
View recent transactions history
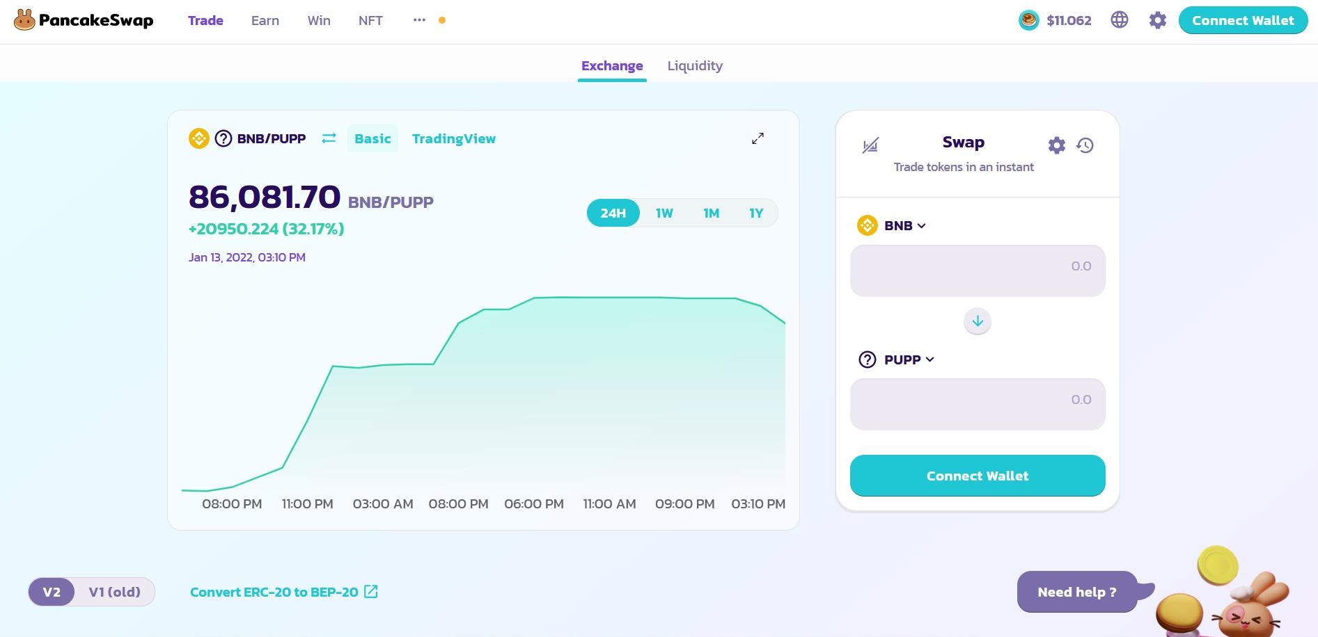click(x=1085, y=145)
